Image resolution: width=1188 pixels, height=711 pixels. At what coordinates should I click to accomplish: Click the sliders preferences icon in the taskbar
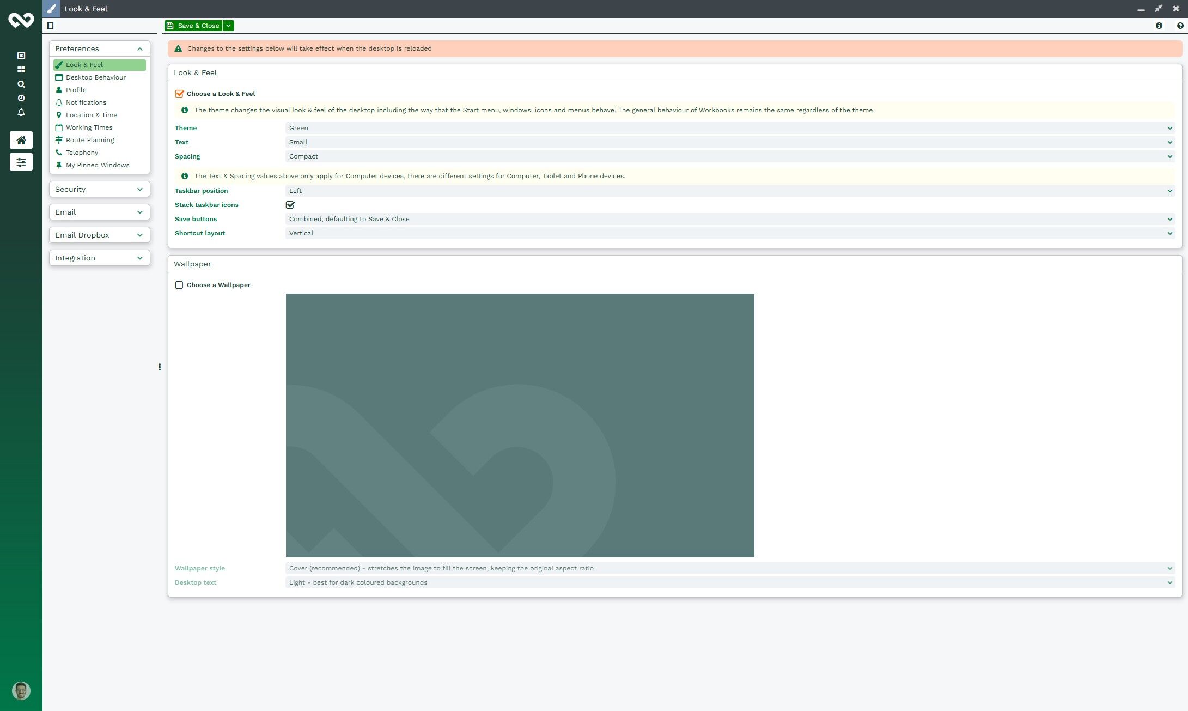[x=21, y=162]
